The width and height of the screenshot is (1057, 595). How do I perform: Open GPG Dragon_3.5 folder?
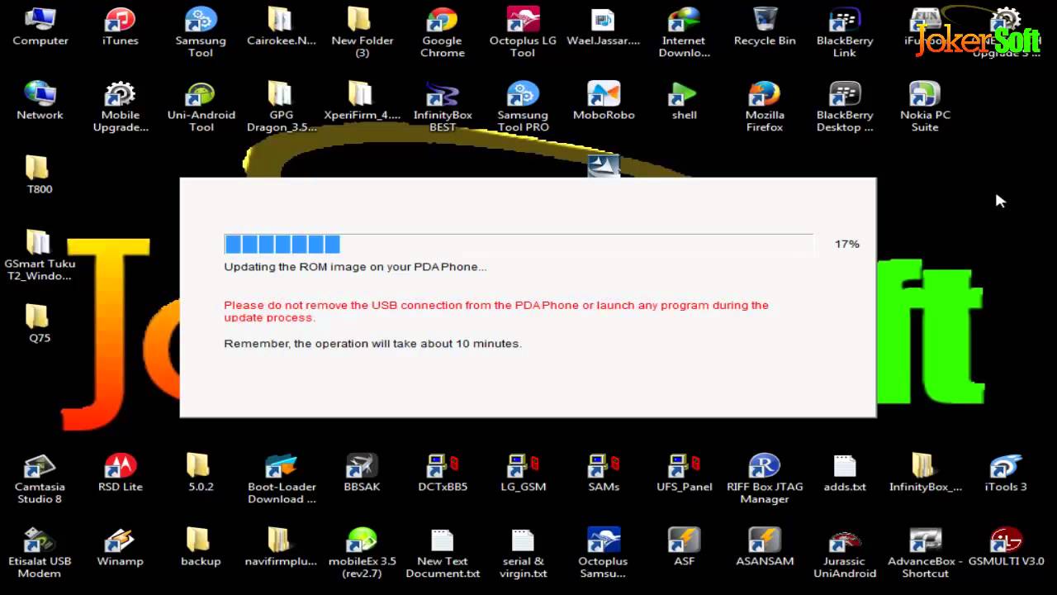click(x=281, y=107)
